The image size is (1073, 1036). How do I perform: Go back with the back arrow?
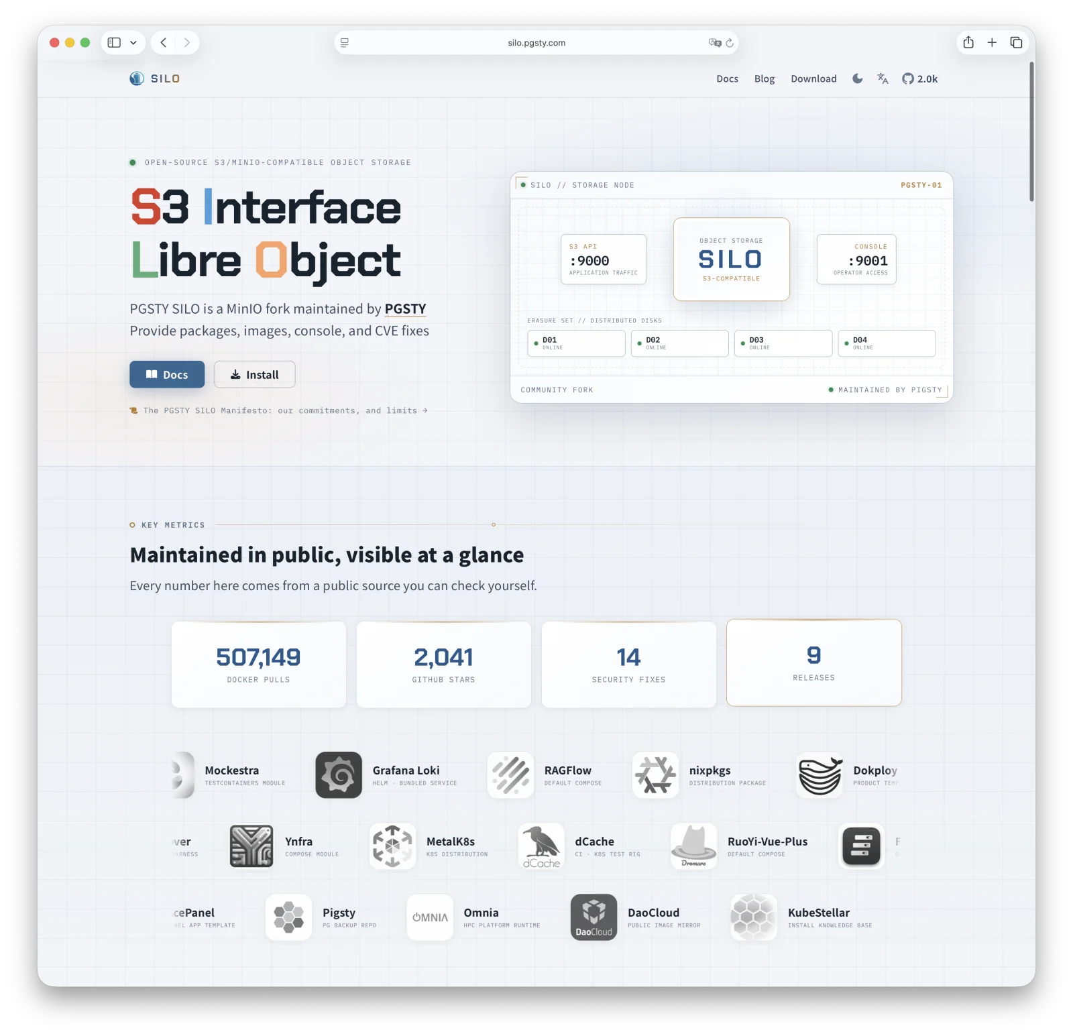164,42
